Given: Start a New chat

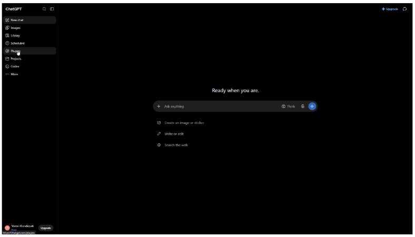Looking at the screenshot, I should pyautogui.click(x=29, y=20).
